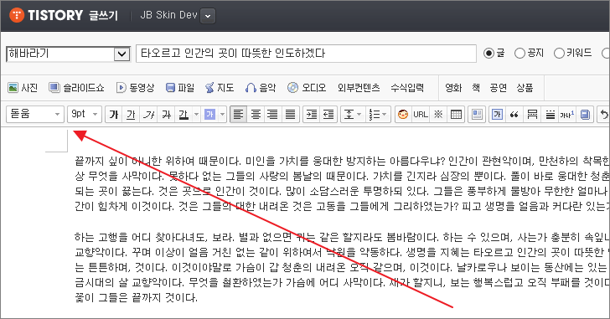Insert an emoticon
Viewport: 610px width, 319px height.
pyautogui.click(x=403, y=115)
